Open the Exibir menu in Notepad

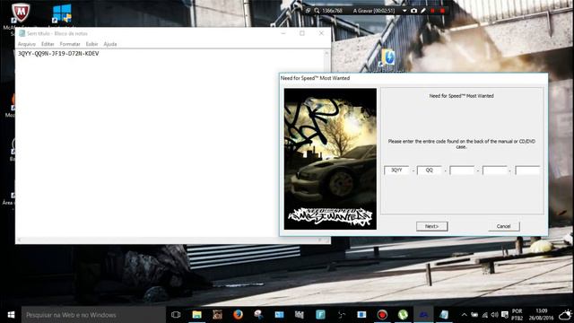pyautogui.click(x=91, y=44)
